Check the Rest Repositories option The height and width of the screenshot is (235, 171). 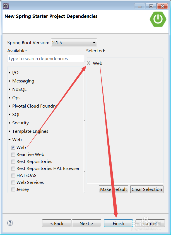(13, 161)
